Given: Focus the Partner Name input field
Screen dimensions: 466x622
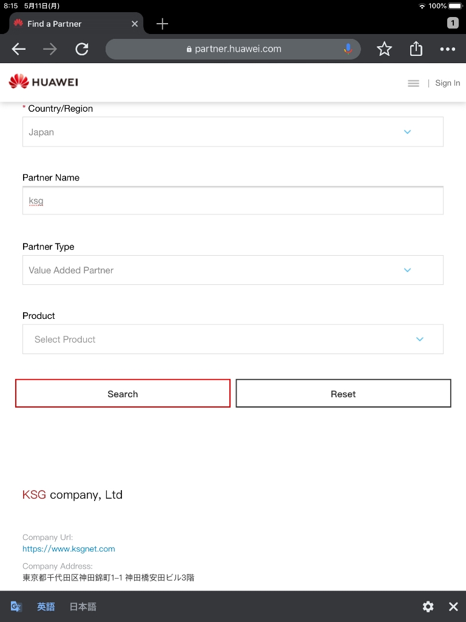Looking at the screenshot, I should pos(232,201).
